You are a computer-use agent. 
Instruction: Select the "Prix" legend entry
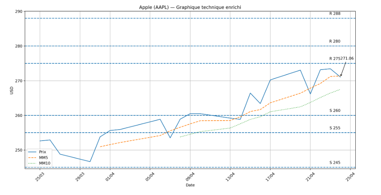coord(37,152)
